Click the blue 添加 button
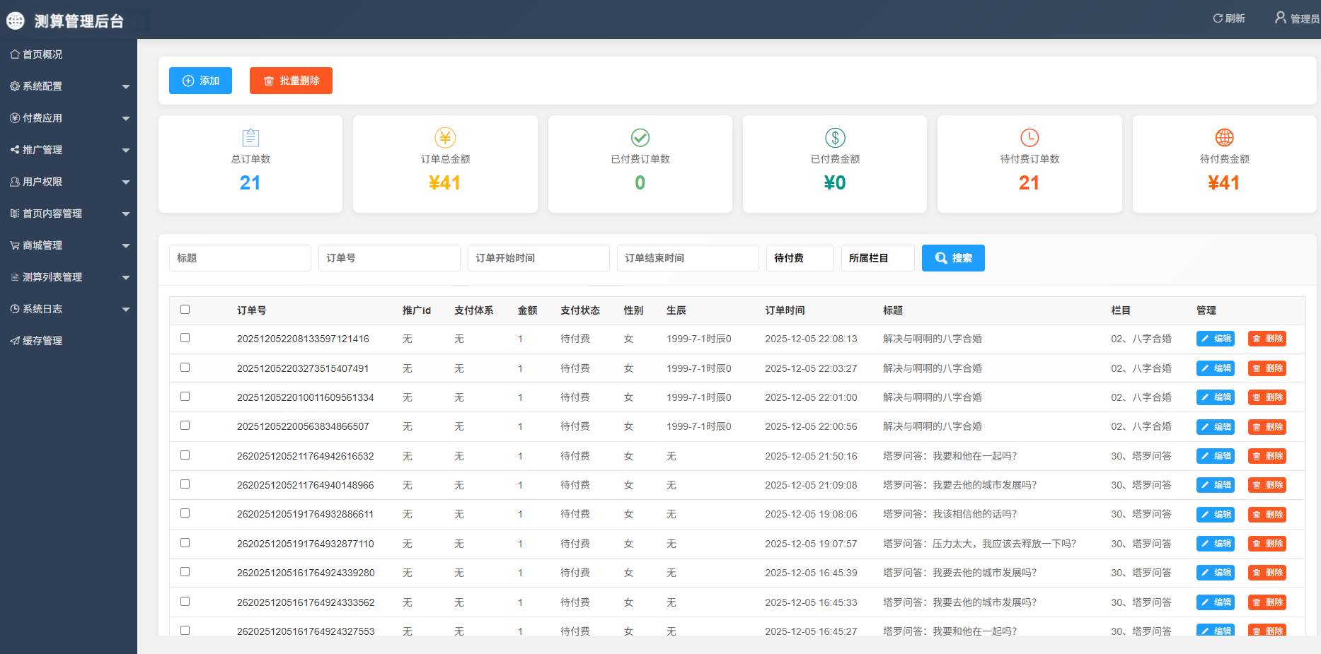 click(x=200, y=81)
